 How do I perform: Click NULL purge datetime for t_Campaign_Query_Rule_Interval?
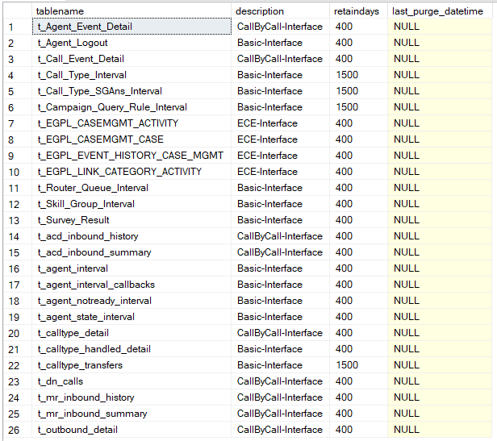(x=440, y=107)
